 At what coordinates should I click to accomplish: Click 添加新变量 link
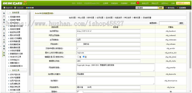click(147, 18)
